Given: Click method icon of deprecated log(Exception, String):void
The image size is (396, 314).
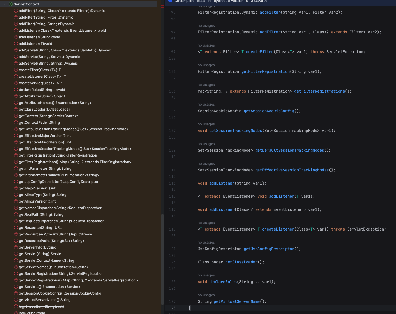Looking at the screenshot, I should coord(16,306).
